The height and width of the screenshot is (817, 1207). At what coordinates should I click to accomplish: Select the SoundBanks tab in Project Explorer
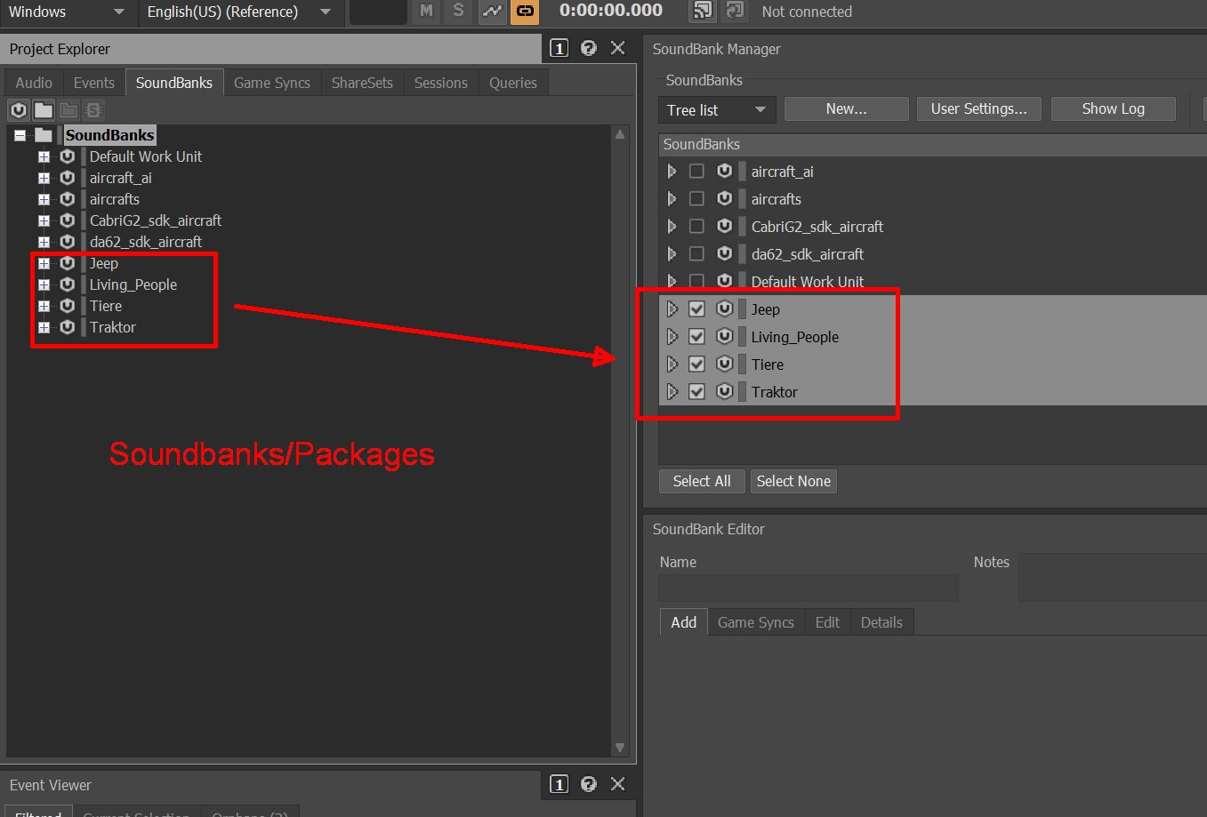point(174,83)
